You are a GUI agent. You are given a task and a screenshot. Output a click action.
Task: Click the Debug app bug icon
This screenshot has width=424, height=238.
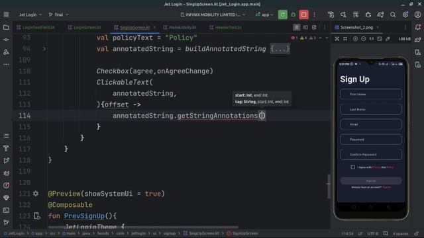293,15
